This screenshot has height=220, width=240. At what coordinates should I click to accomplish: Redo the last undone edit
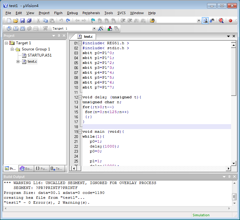(x=68, y=21)
